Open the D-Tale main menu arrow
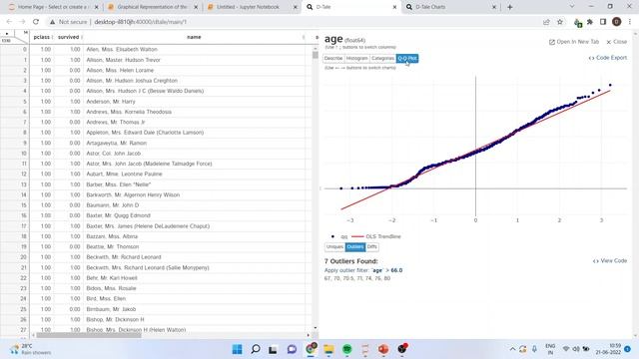Screen dimensions: 639x359 tap(7, 34)
